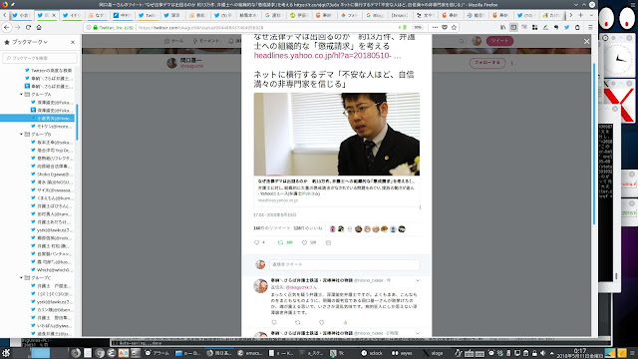638x359 pixels.
Task: Open the application launcher menu on taskbar
Action: click(6, 353)
